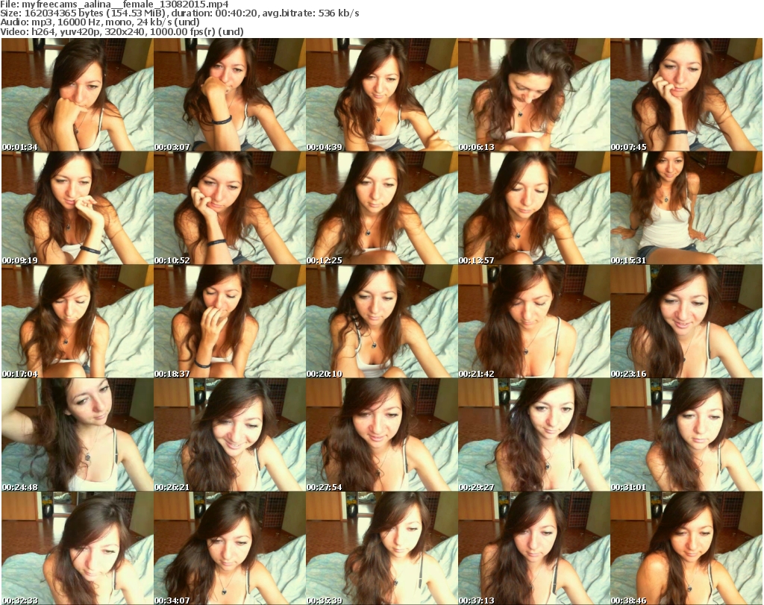
Task: Click the Size and duration info line
Action: [180, 13]
